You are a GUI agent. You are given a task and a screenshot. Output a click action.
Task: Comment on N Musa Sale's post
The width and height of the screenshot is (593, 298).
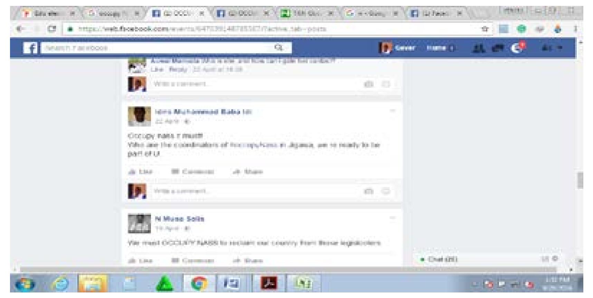(x=193, y=261)
